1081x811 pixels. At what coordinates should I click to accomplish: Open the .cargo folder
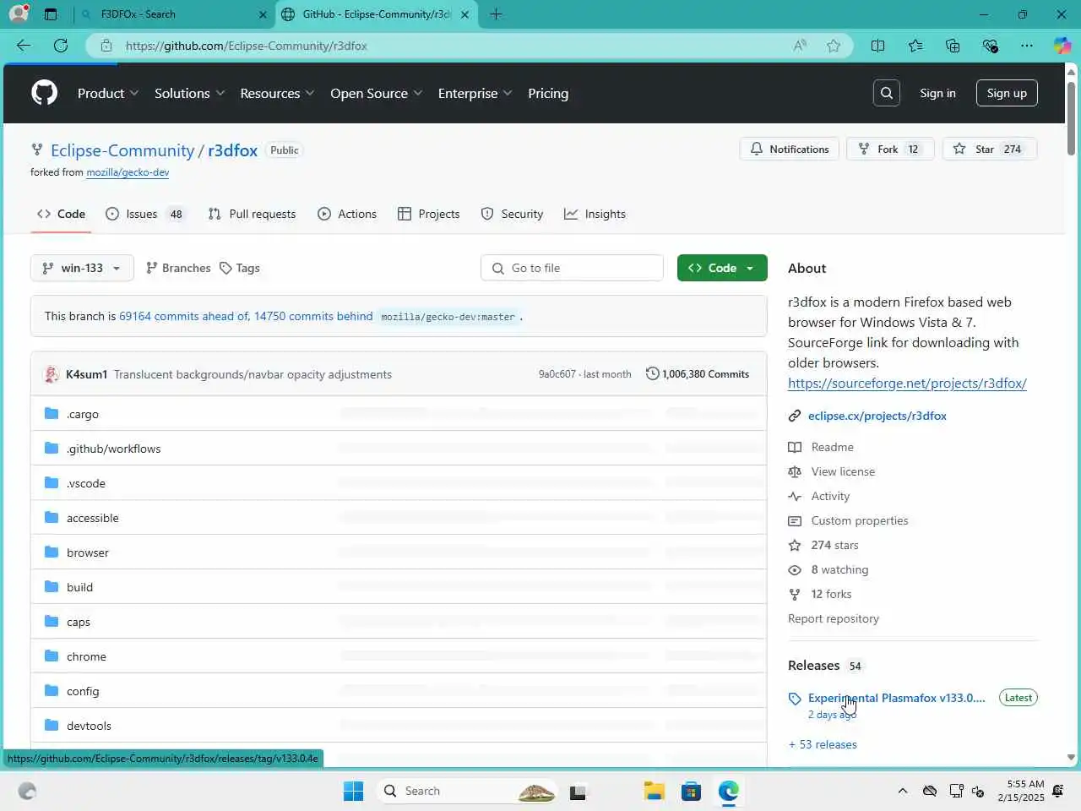[x=83, y=414]
